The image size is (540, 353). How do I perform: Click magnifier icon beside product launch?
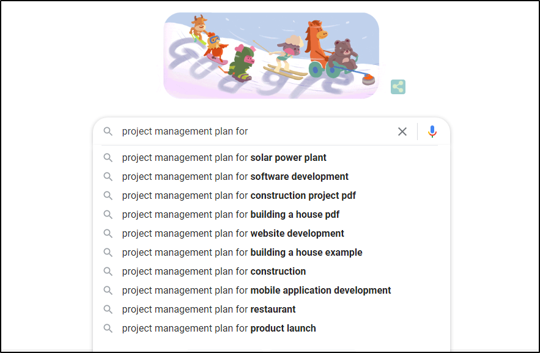point(108,329)
